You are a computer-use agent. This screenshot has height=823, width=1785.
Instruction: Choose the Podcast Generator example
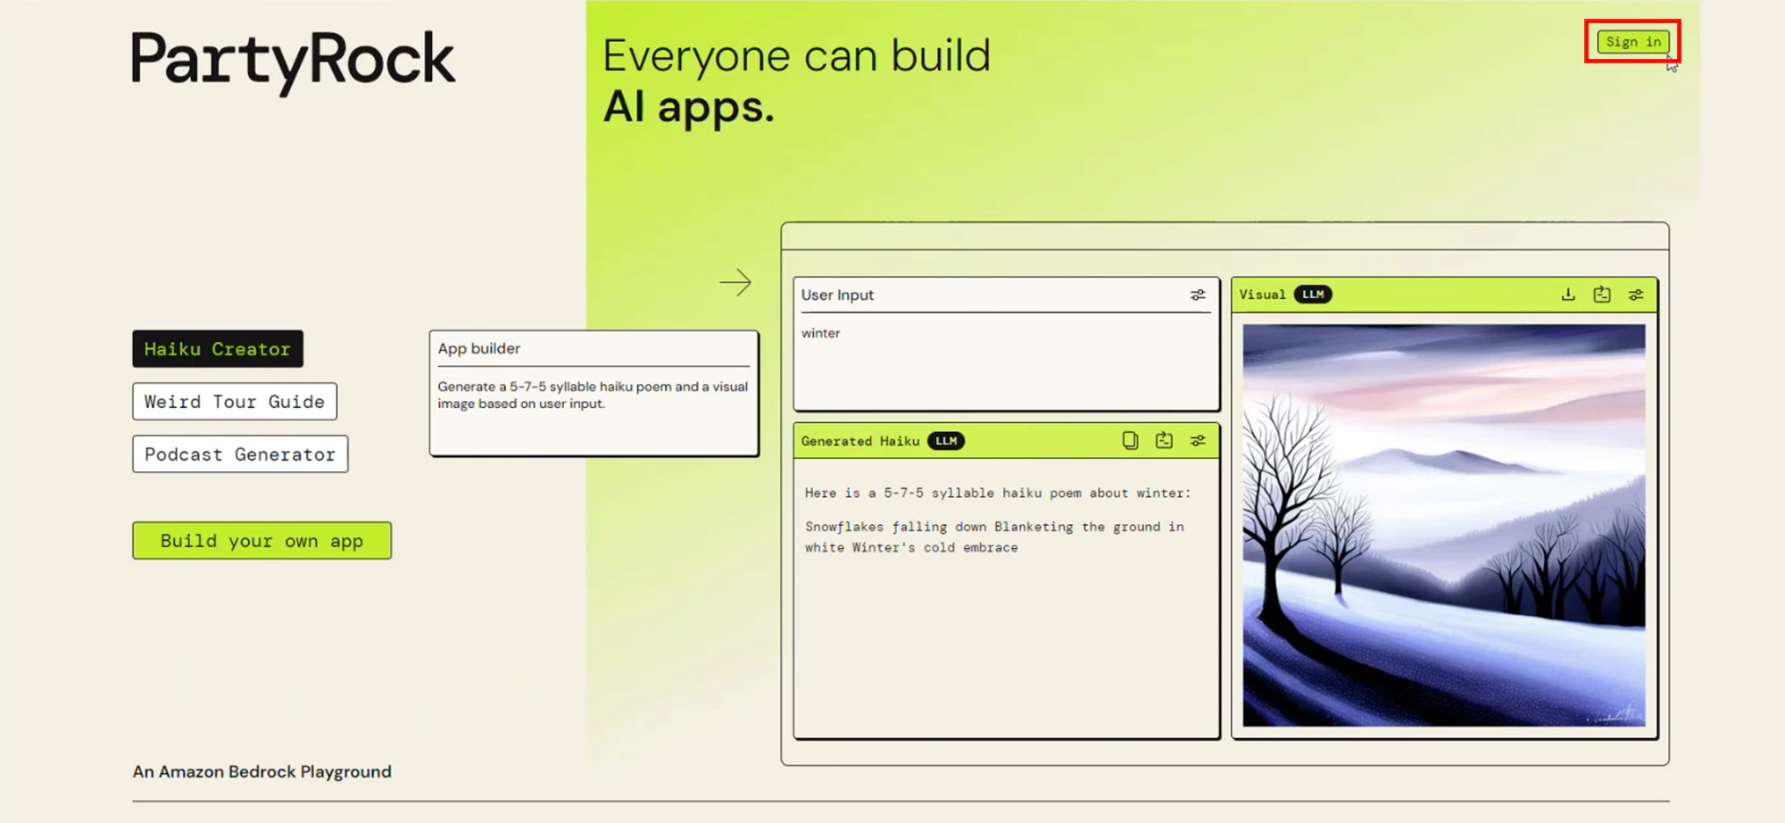click(240, 454)
